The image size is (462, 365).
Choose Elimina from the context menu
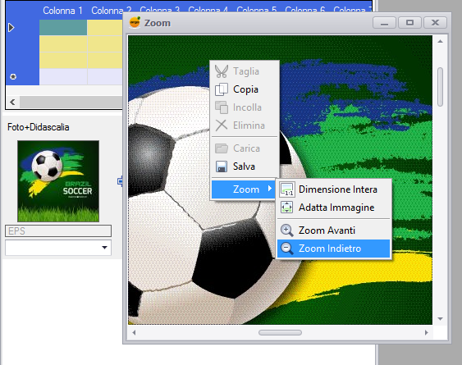(x=245, y=125)
